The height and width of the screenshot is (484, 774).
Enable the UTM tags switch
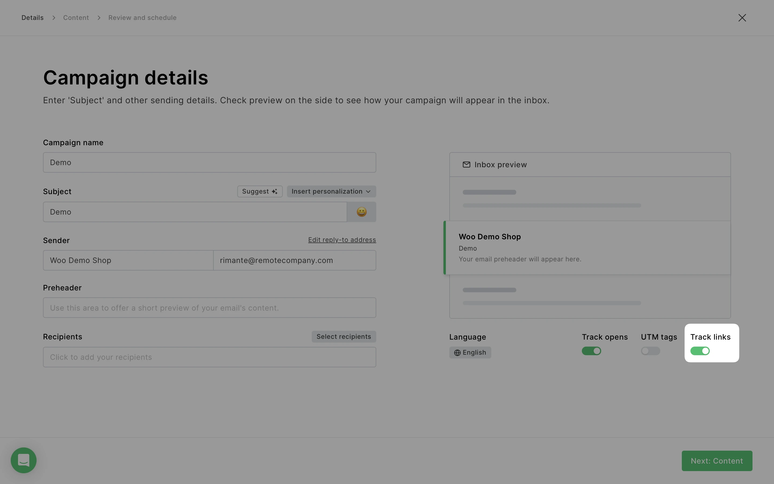650,351
